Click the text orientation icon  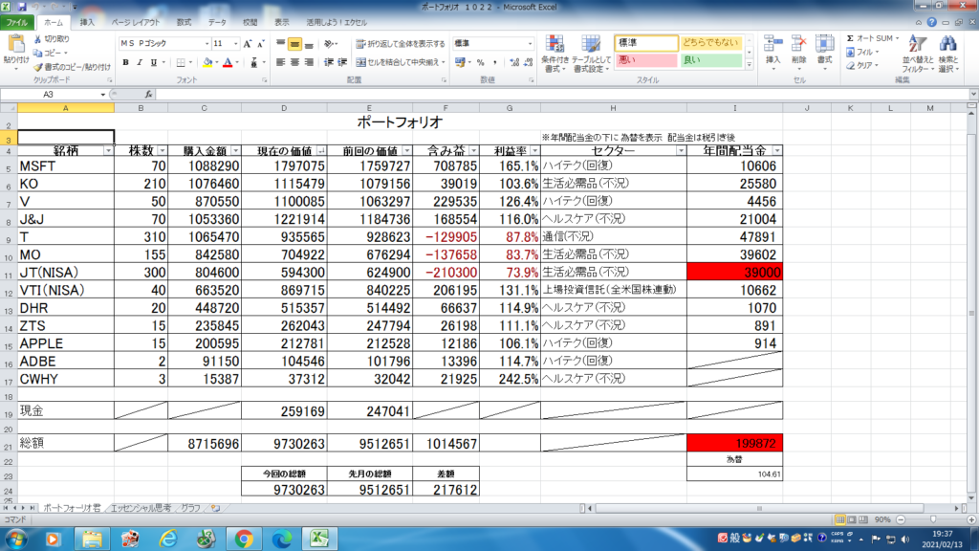(x=329, y=44)
